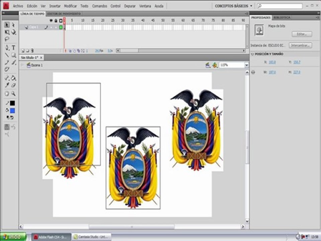Toggle edit multiple frames button
Image resolution: width=321 pixels, height=241 pixels.
coord(78,51)
